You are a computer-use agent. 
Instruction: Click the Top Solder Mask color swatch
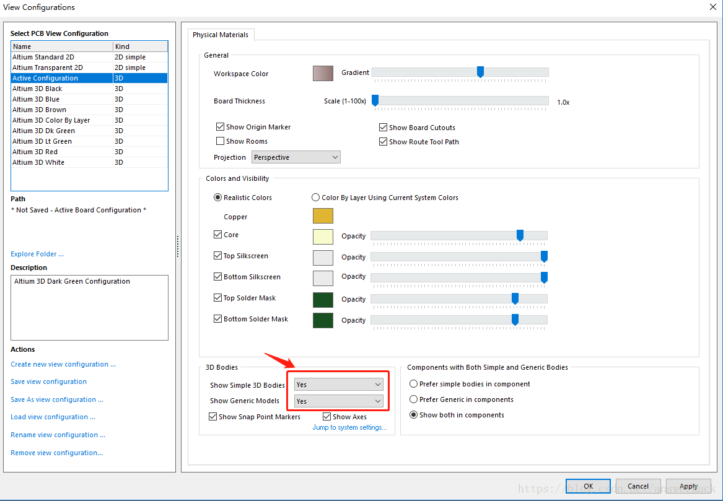click(323, 299)
